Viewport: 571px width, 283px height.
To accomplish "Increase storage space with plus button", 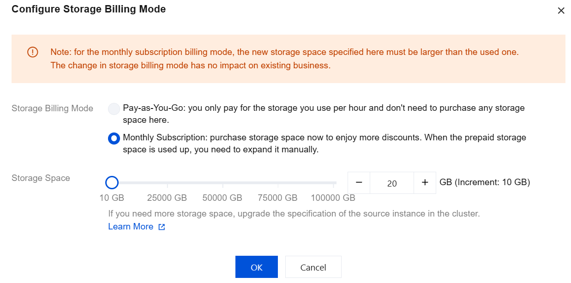I will tap(425, 183).
